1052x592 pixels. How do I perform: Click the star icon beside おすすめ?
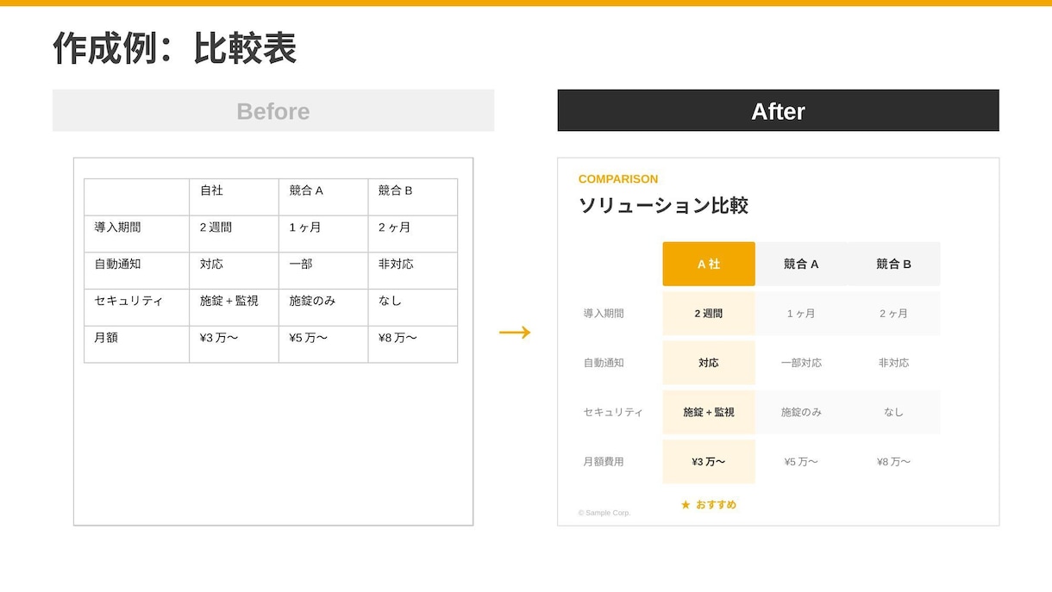tap(686, 505)
